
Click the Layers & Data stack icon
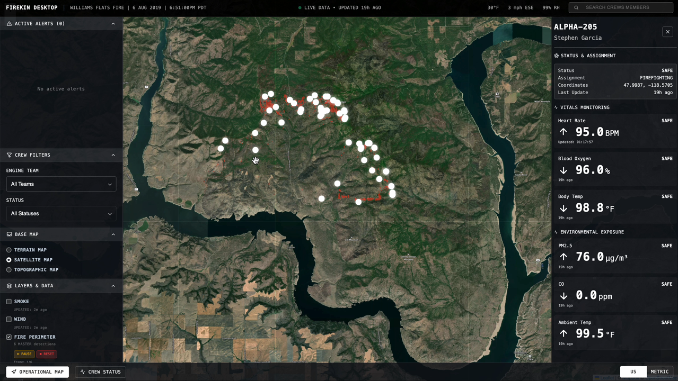point(9,286)
